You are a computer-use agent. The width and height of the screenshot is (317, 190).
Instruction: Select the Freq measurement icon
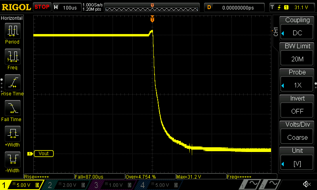pyautogui.click(x=13, y=56)
